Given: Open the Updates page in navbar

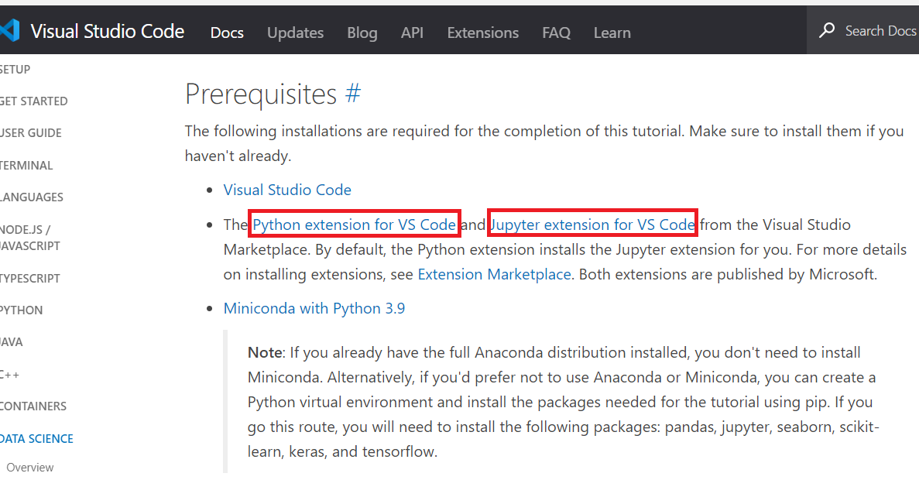Looking at the screenshot, I should pos(296,33).
